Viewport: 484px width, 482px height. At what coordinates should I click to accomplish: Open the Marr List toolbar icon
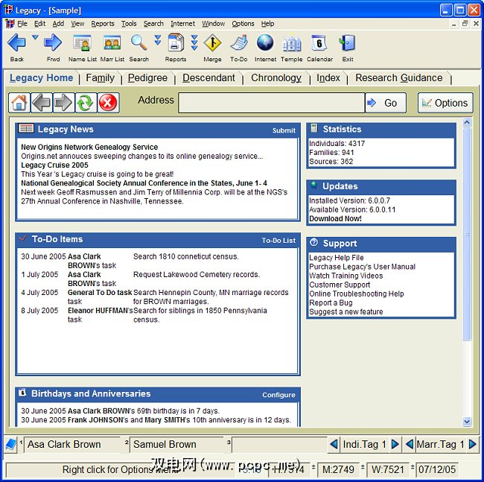click(112, 43)
